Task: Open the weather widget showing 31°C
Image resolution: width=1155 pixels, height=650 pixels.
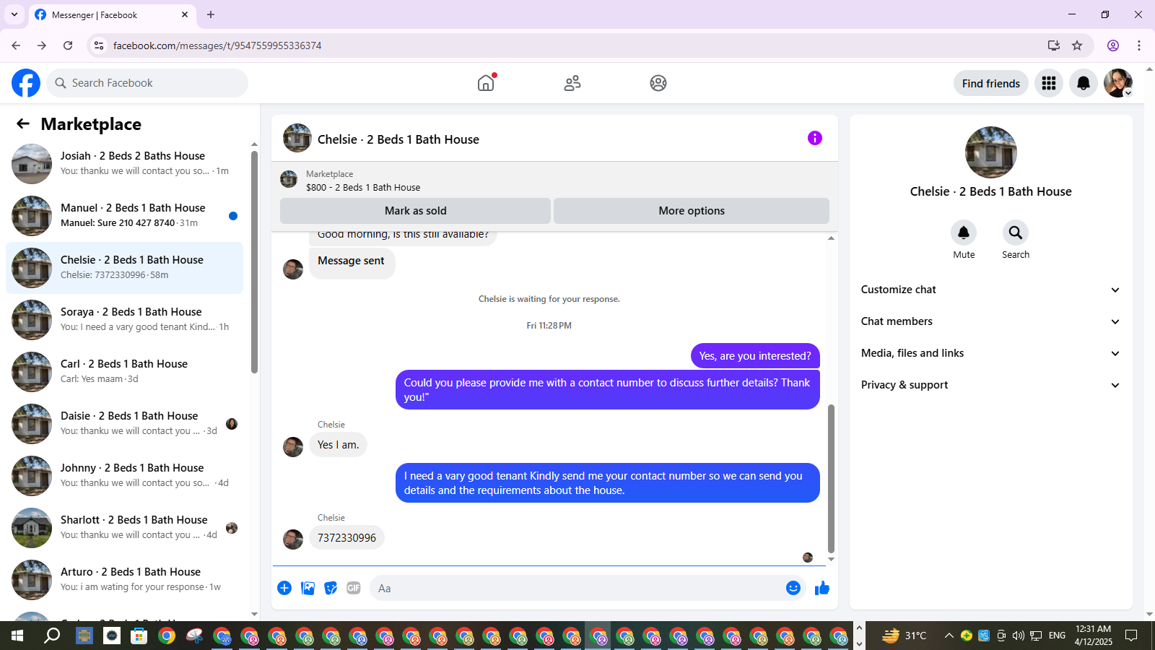Action: point(905,636)
